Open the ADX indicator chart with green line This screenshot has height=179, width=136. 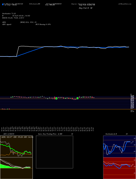pyautogui.click(x=16, y=146)
